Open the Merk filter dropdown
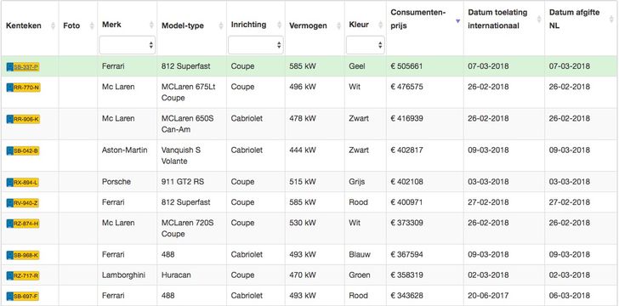This screenshot has width=619, height=306. (128, 45)
